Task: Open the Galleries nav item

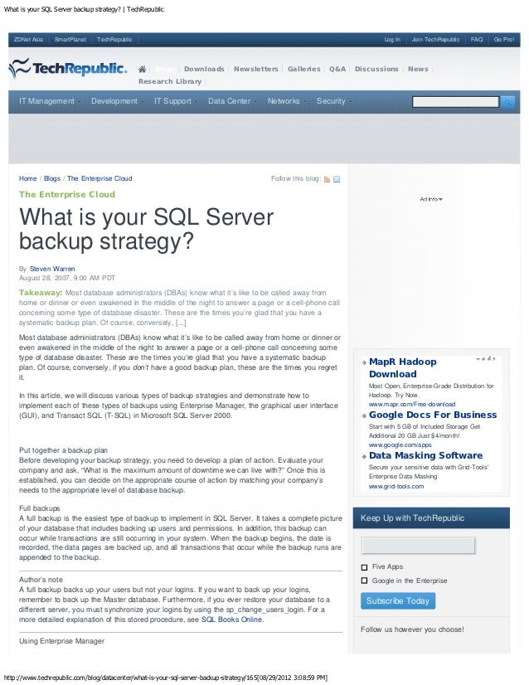Action: 304,69
